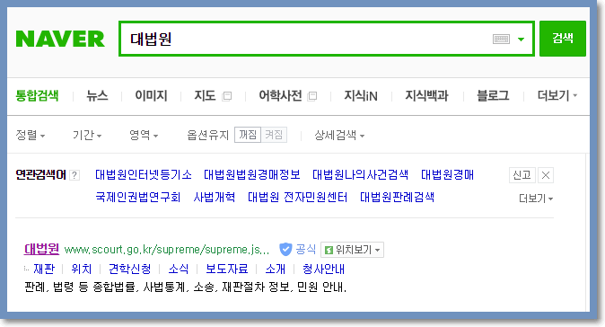Screen dimensions: 605x327
Task: Select the 통합검색 tab
Action: tap(37, 95)
